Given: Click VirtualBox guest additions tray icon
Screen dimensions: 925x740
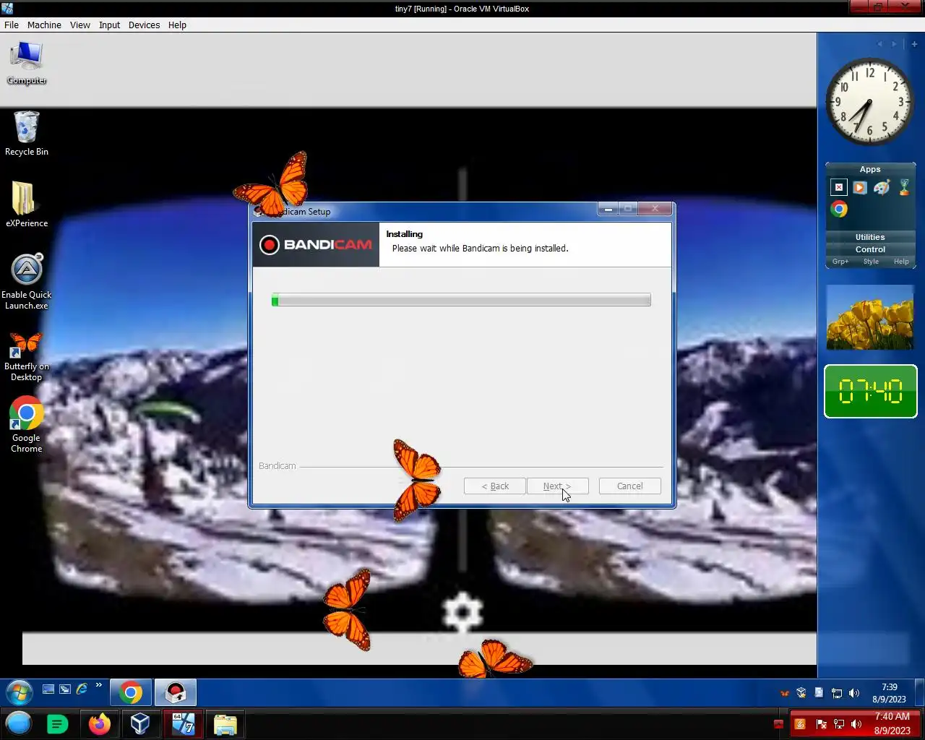Looking at the screenshot, I should coord(801,693).
